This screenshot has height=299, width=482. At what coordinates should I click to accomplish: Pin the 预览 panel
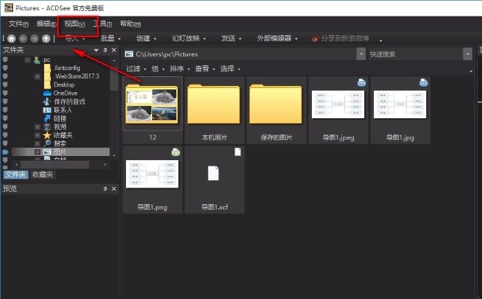point(105,189)
